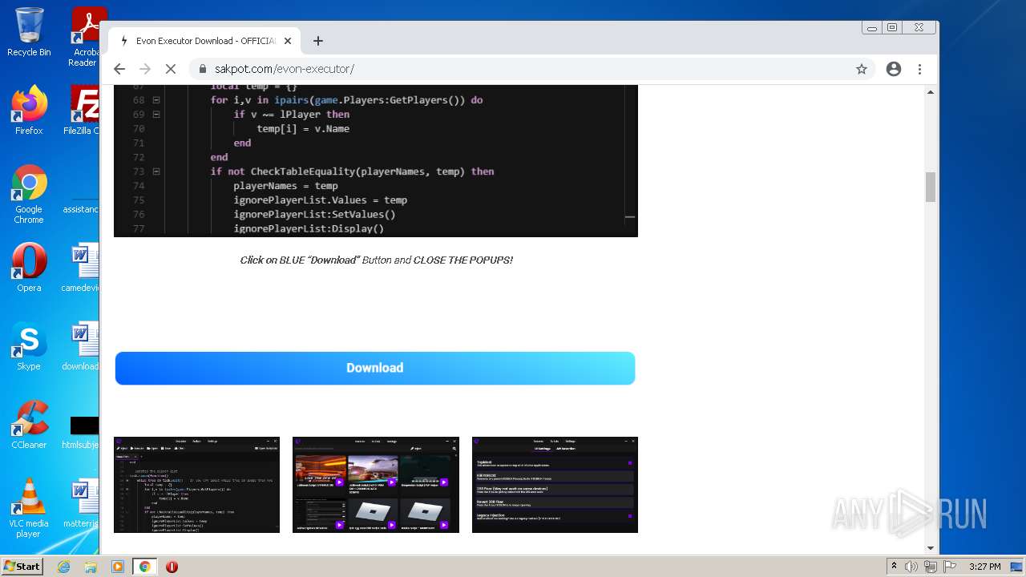Stop loading the page
This screenshot has width=1026, height=577.
171,69
